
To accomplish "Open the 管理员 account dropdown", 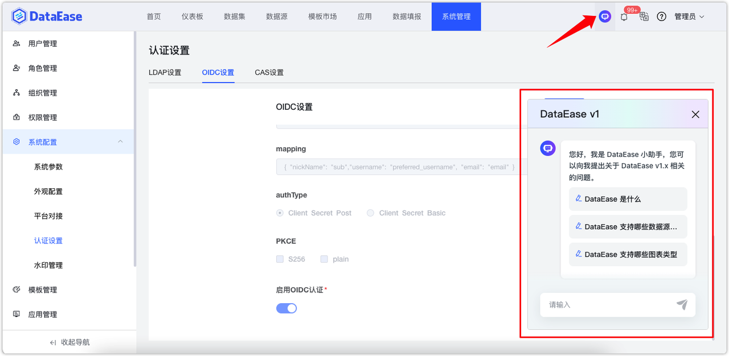I will (689, 16).
